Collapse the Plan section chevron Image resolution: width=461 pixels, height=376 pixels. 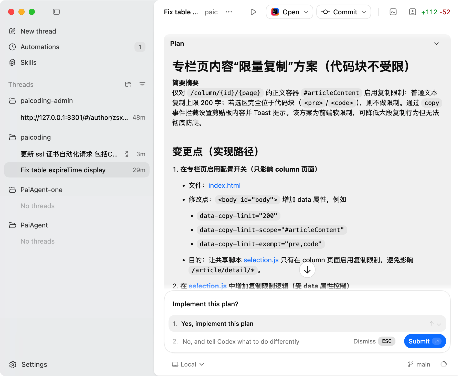coord(436,44)
